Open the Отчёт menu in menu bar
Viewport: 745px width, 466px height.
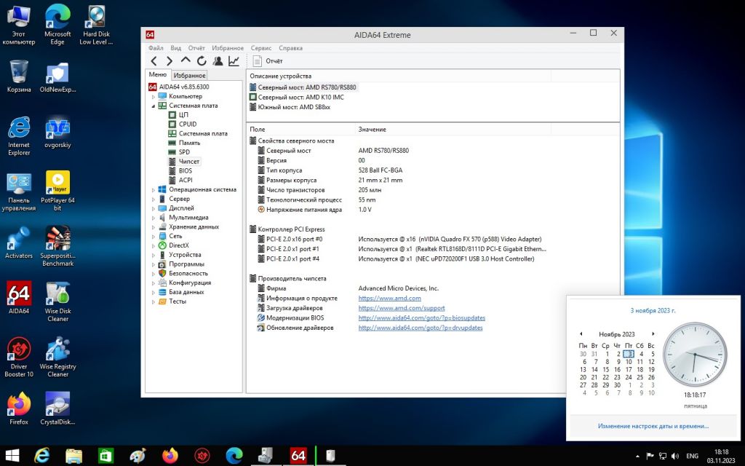(x=196, y=48)
